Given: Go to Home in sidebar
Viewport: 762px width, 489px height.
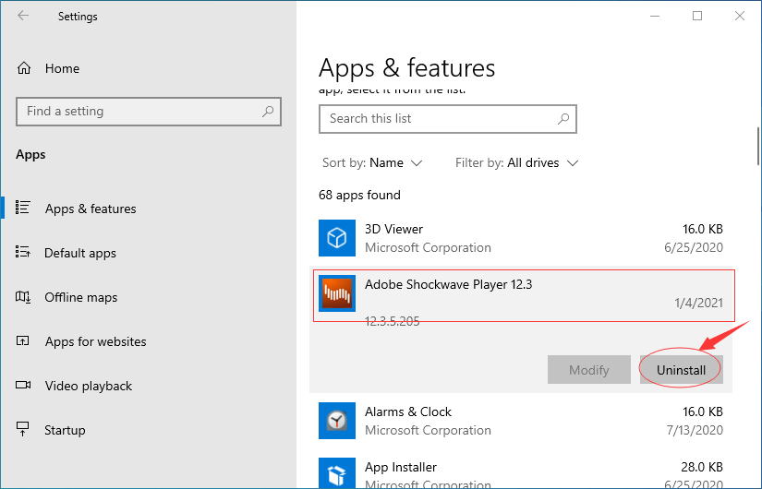Looking at the screenshot, I should point(62,68).
